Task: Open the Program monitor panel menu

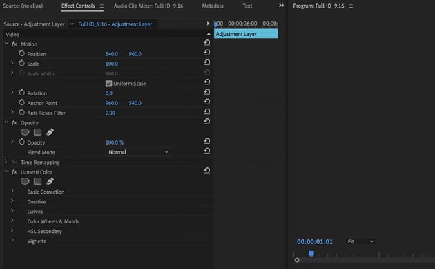Action: pos(351,6)
